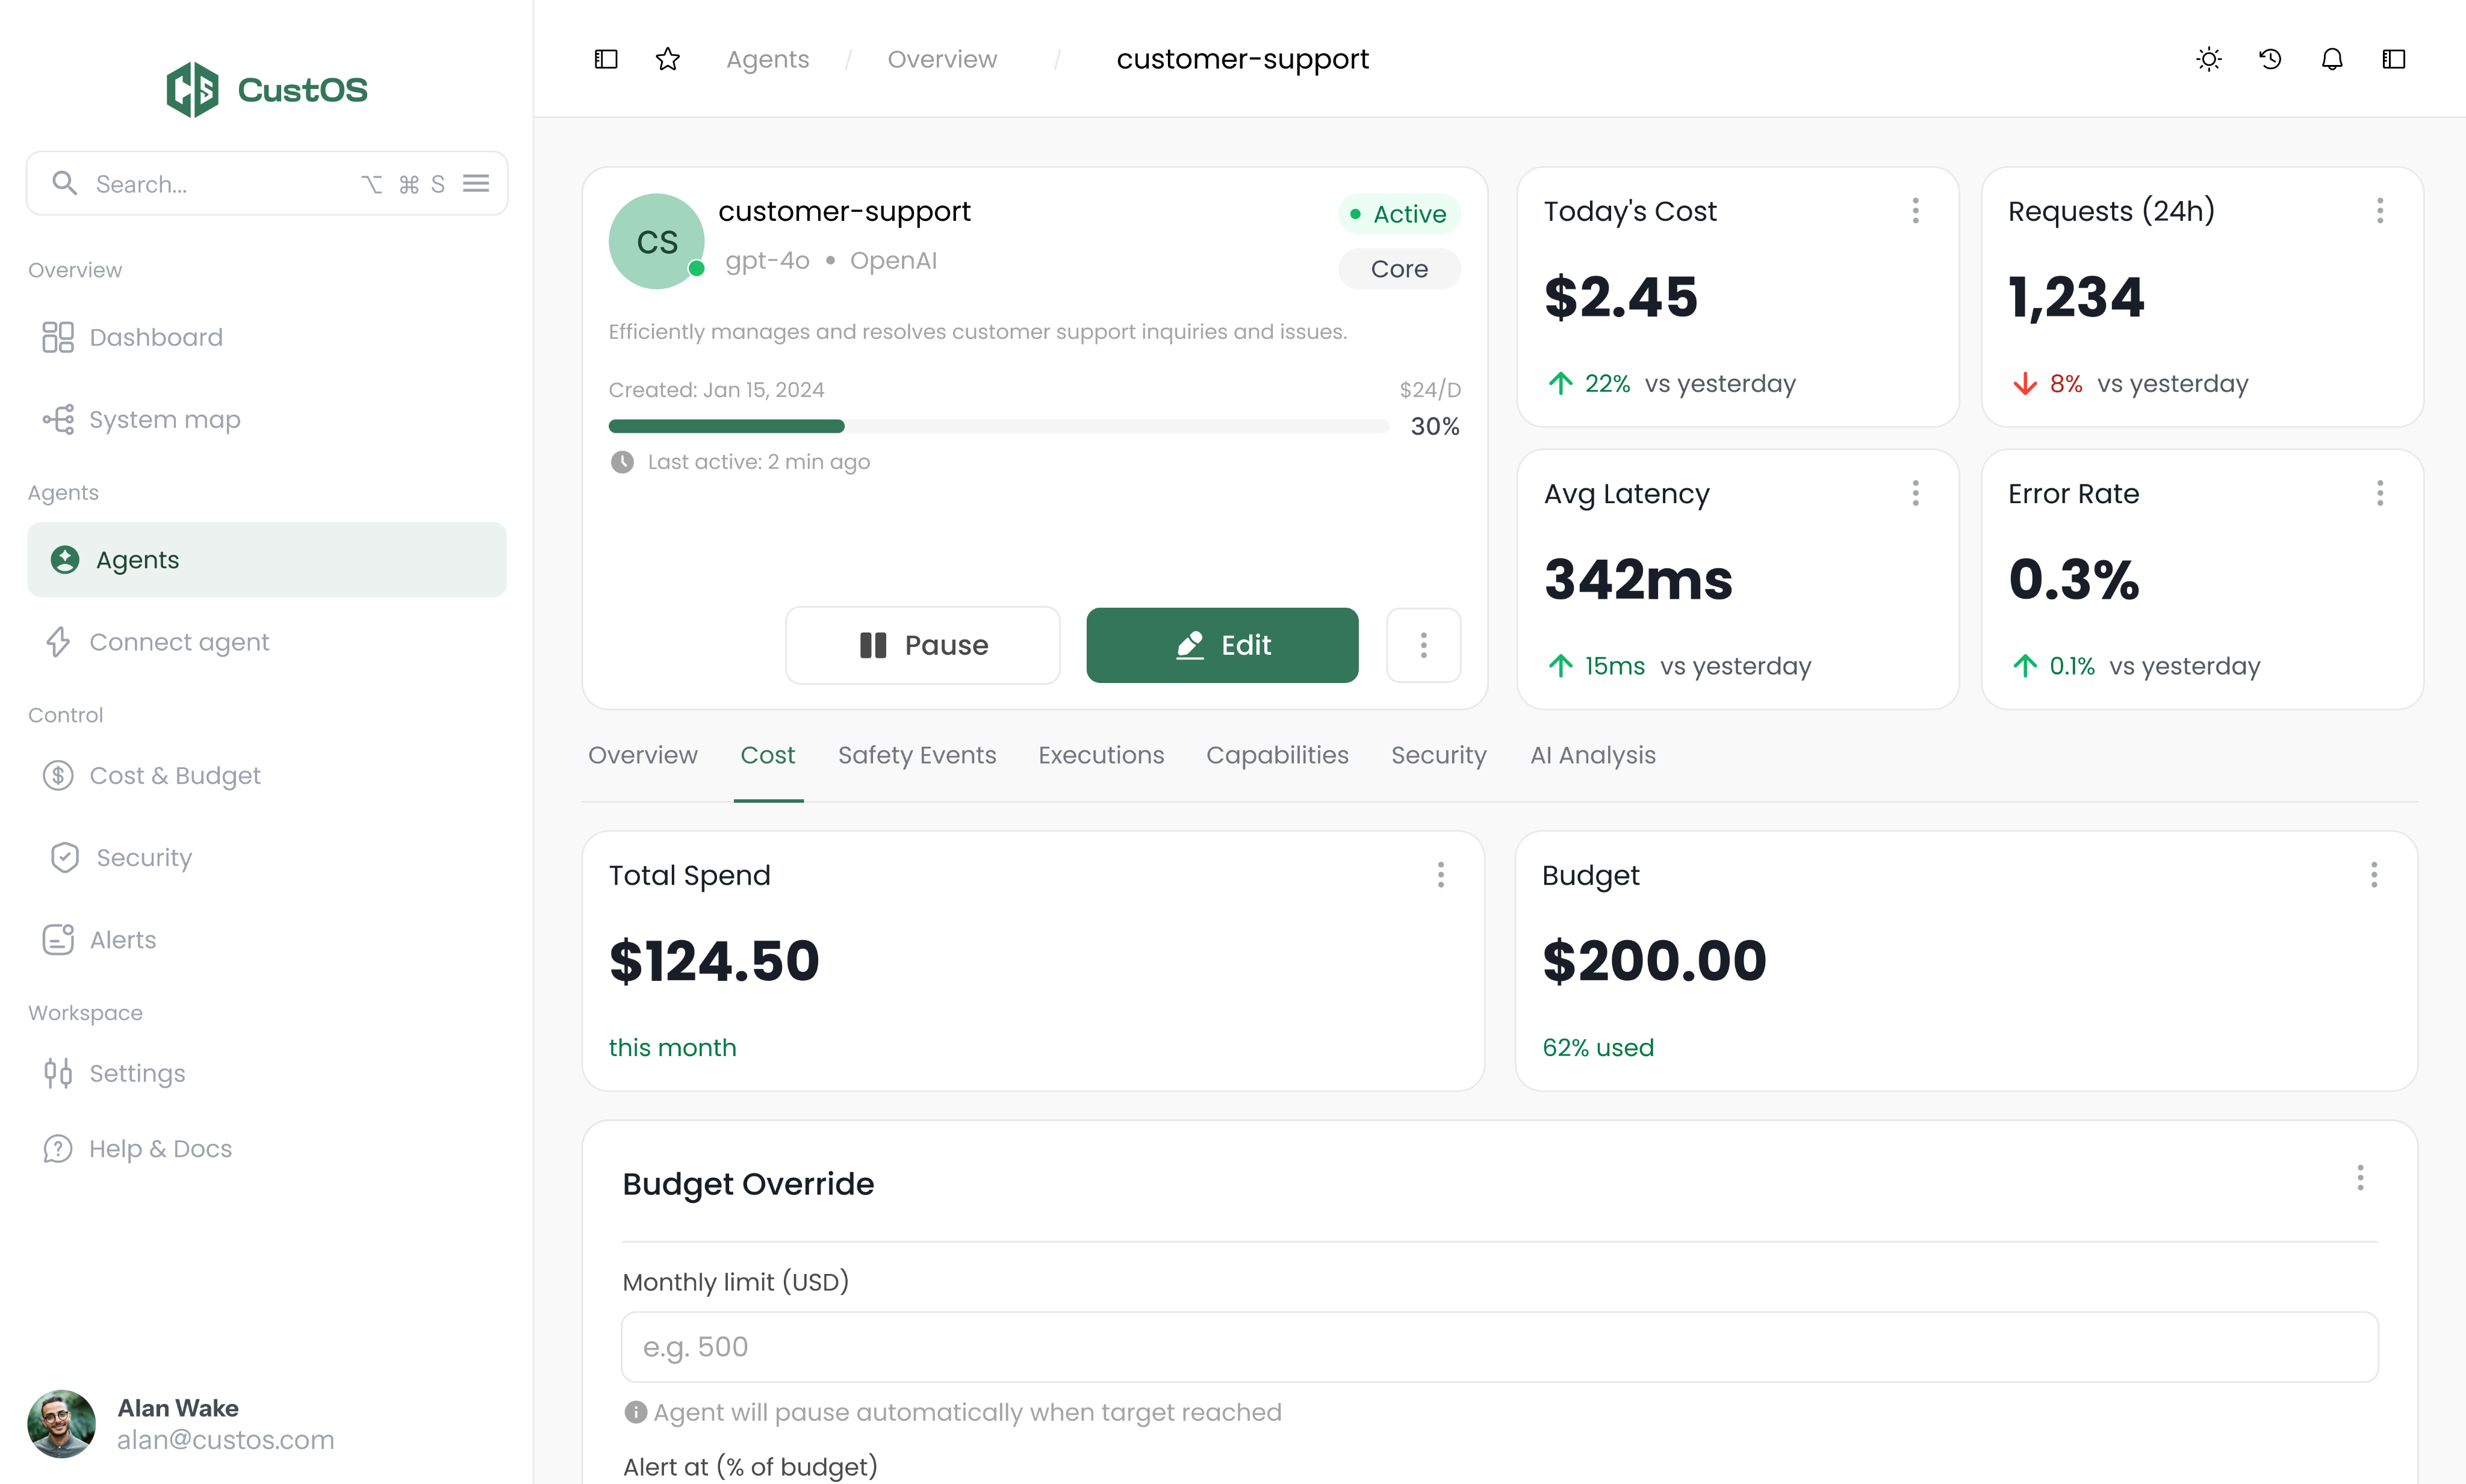This screenshot has width=2466, height=1484.
Task: Click the CS agent avatar
Action: tap(656, 241)
